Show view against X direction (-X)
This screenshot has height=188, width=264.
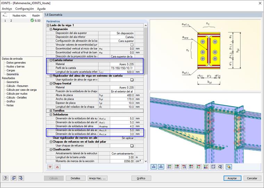click(x=177, y=167)
